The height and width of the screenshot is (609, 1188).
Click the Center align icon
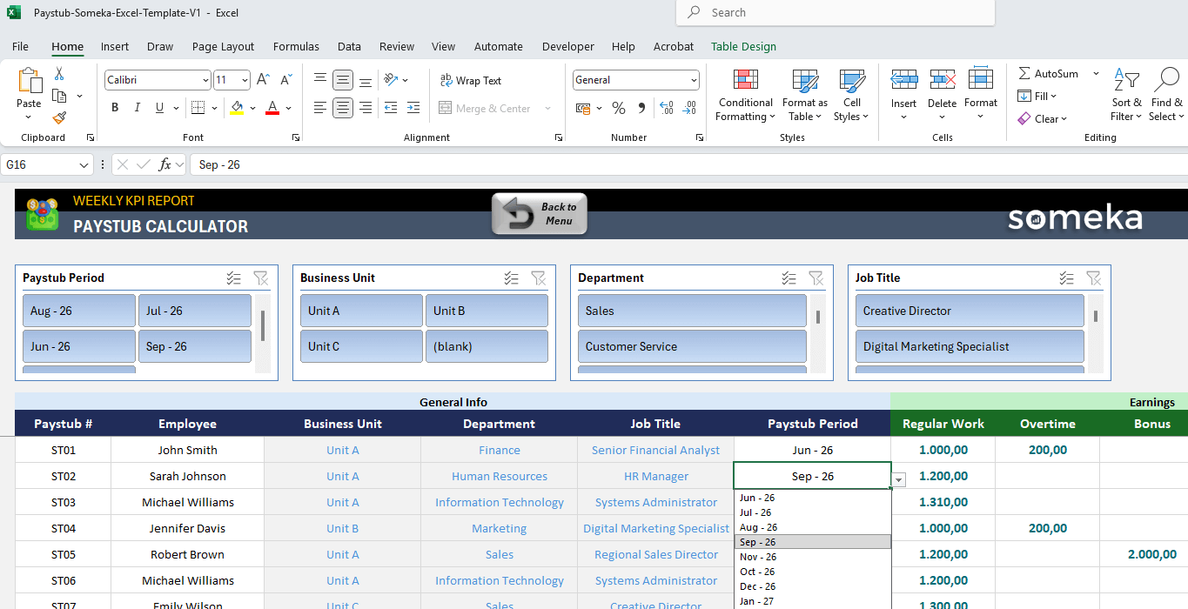click(x=343, y=108)
